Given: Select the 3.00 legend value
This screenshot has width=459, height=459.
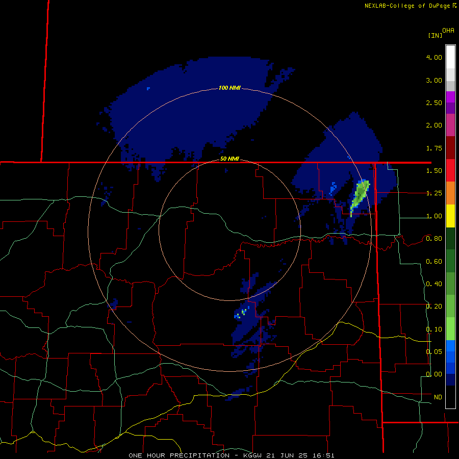Looking at the screenshot, I should click(x=434, y=80).
